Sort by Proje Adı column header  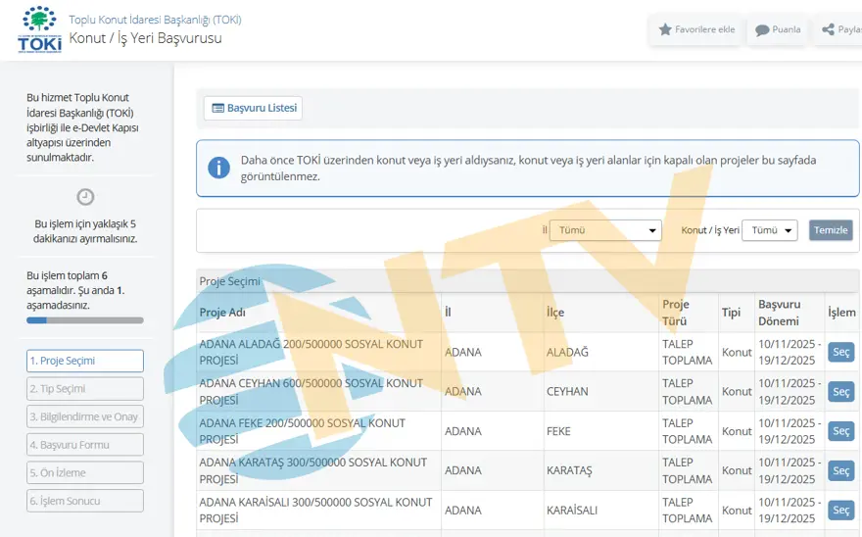coord(223,313)
